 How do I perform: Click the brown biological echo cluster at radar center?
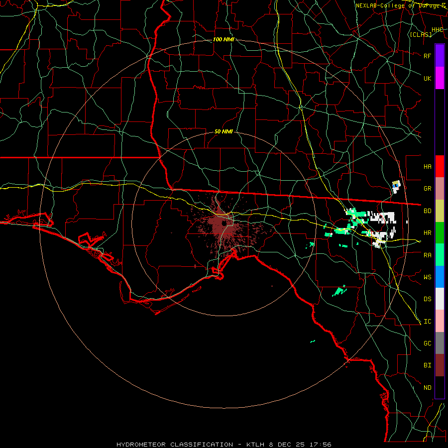tap(224, 224)
